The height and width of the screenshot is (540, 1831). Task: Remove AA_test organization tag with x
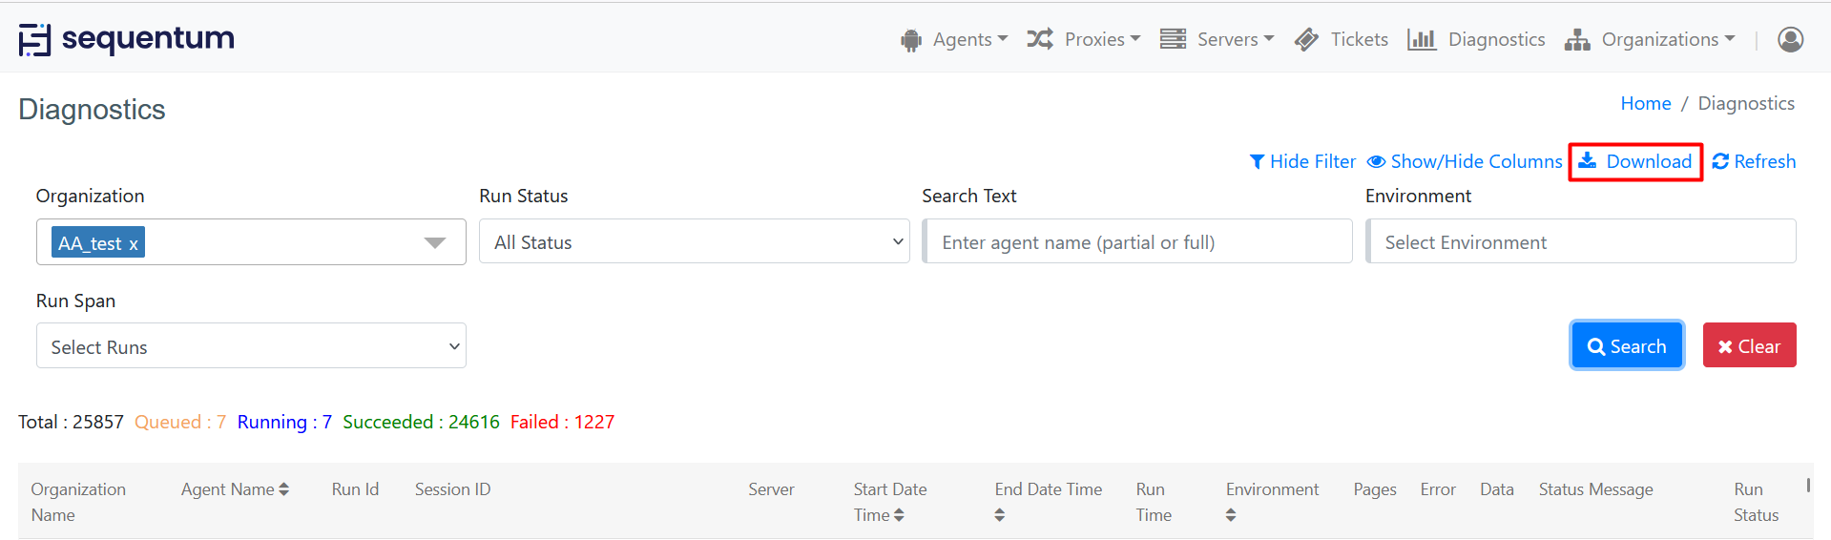tap(134, 244)
